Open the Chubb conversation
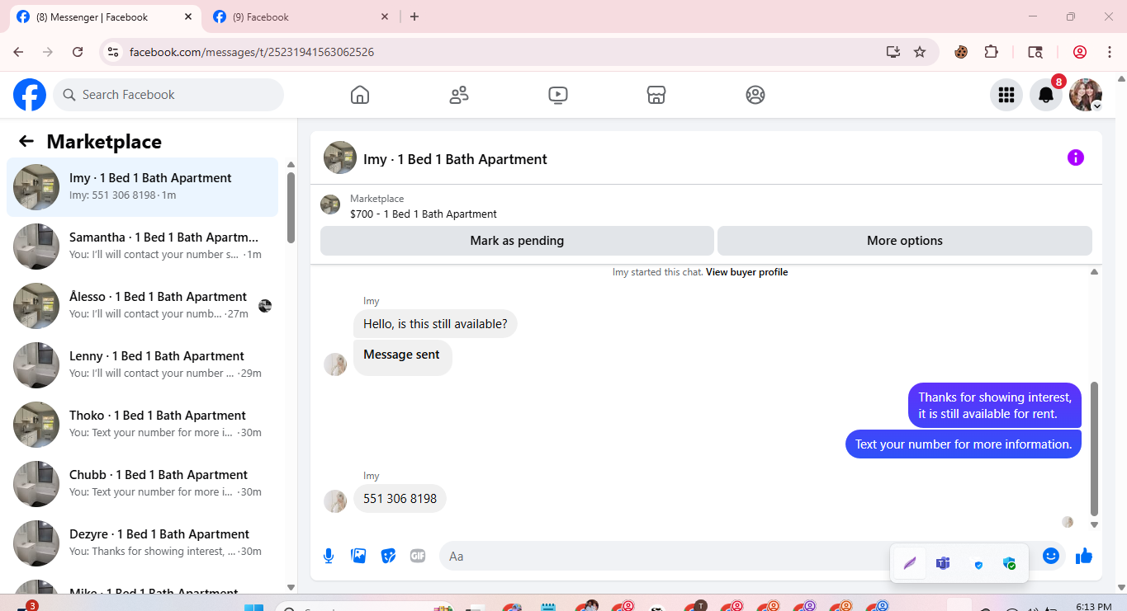This screenshot has width=1127, height=611. coord(142,484)
